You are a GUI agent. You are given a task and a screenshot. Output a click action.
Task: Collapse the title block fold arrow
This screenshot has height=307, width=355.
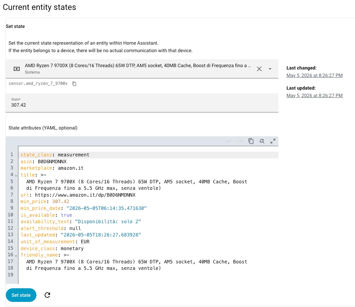16,175
